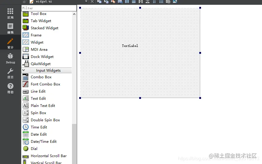
Task: Collapse the Input Widgets category
Action: tap(24, 70)
